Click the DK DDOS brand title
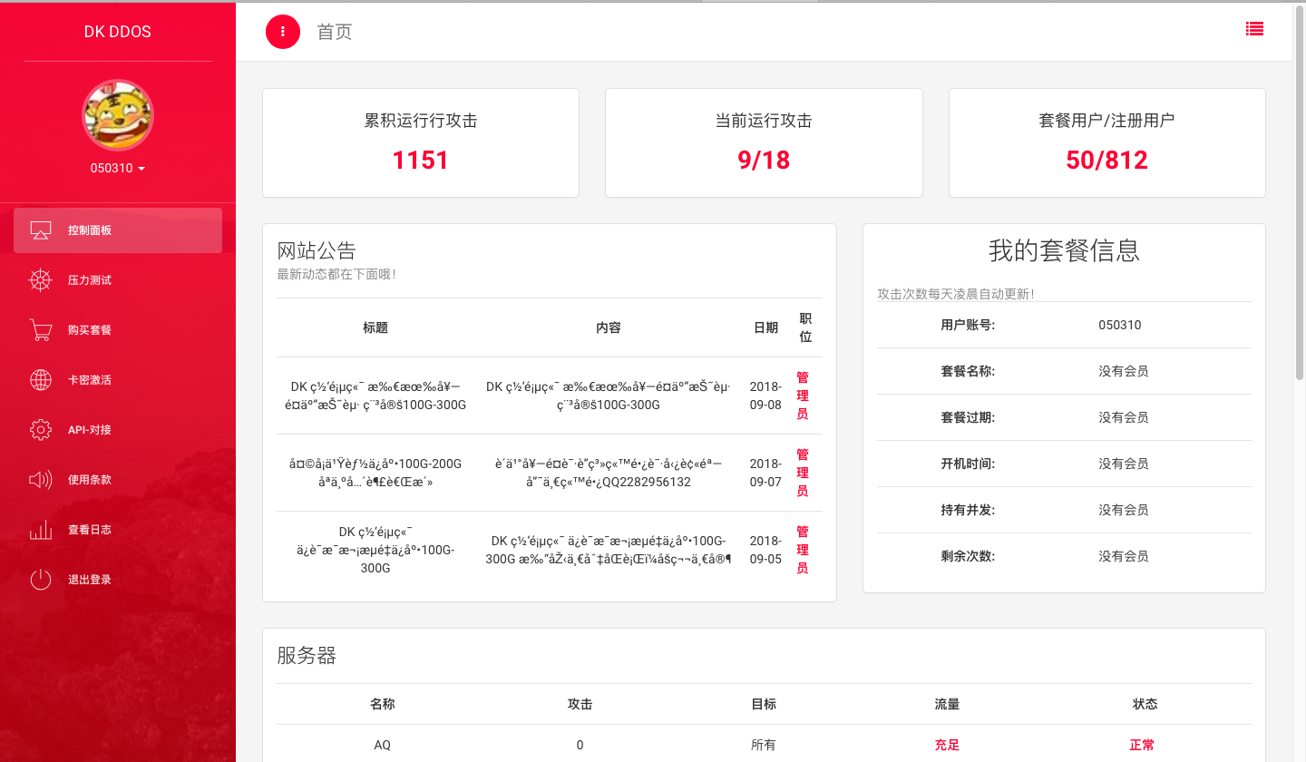1306x762 pixels. (118, 32)
